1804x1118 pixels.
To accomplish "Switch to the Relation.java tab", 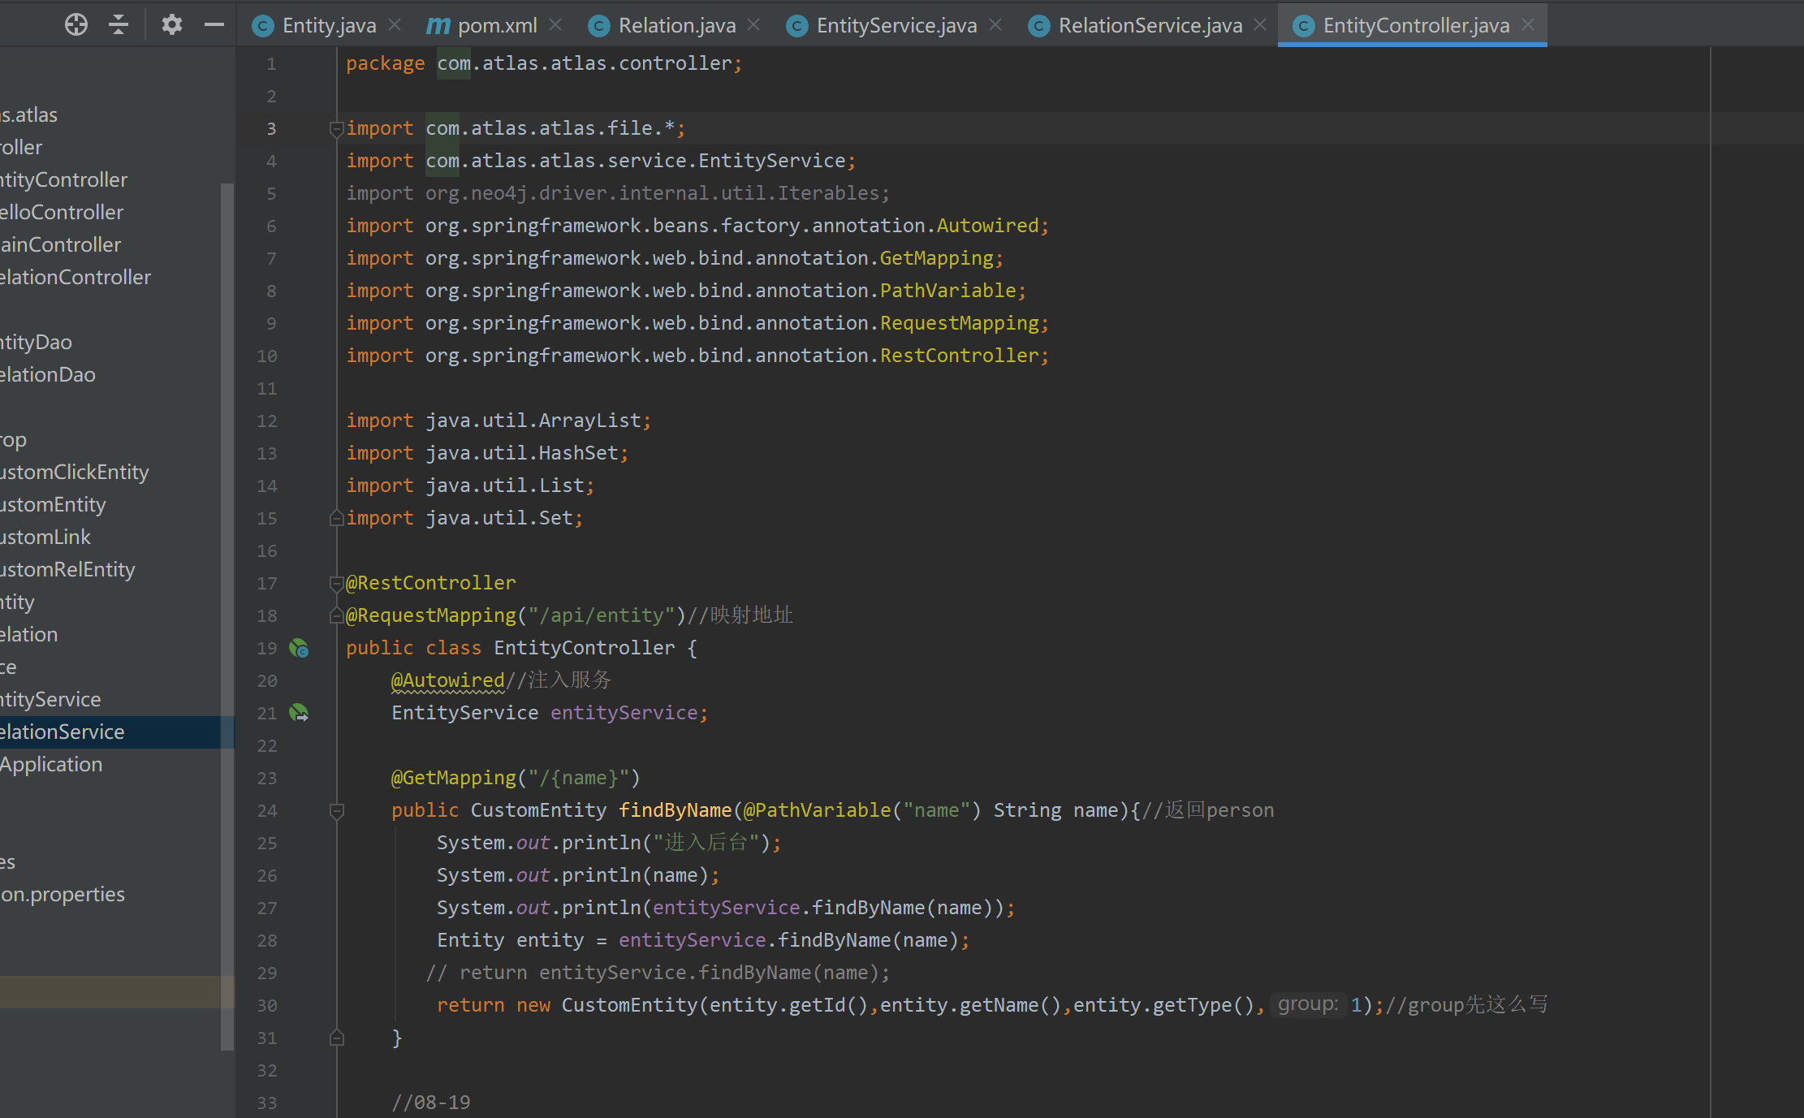I will point(676,26).
